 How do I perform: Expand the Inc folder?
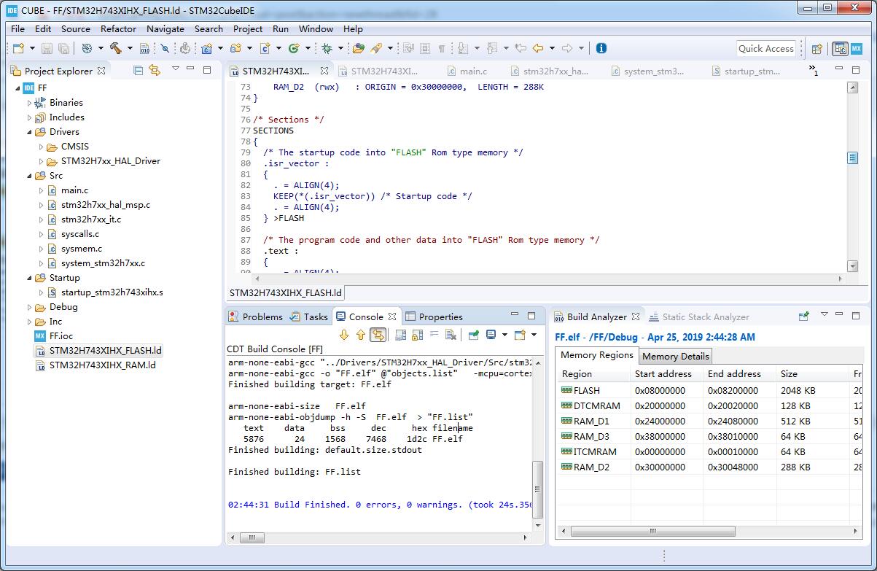click(x=30, y=321)
